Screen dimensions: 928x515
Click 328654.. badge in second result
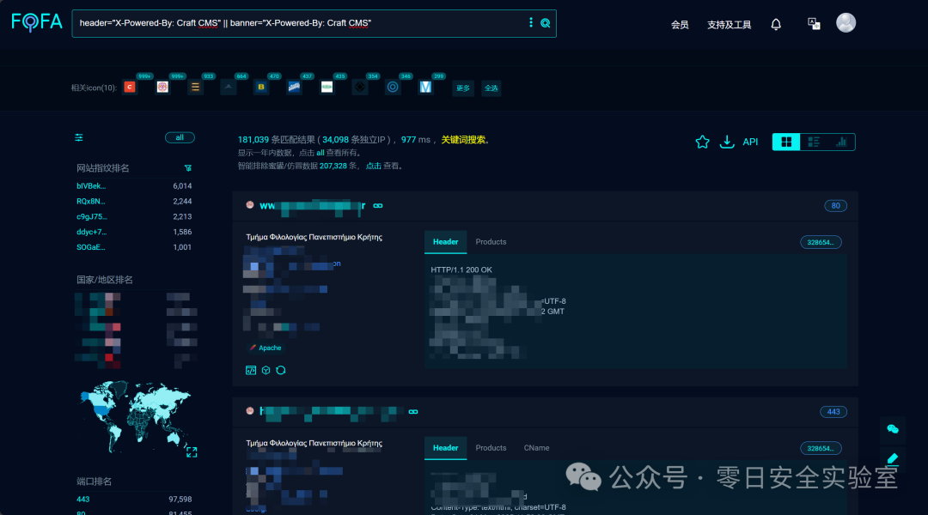point(821,449)
